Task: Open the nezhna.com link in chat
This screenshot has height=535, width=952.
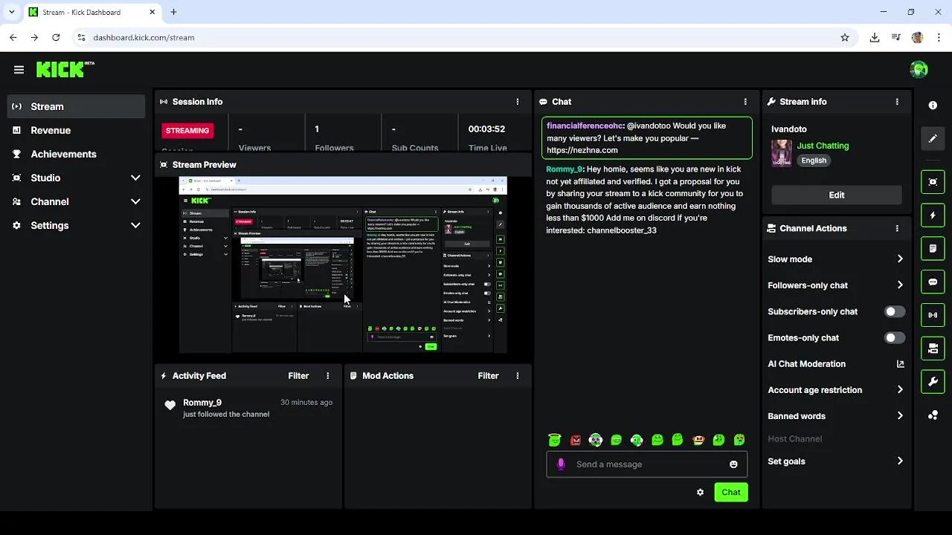Action: coord(582,150)
